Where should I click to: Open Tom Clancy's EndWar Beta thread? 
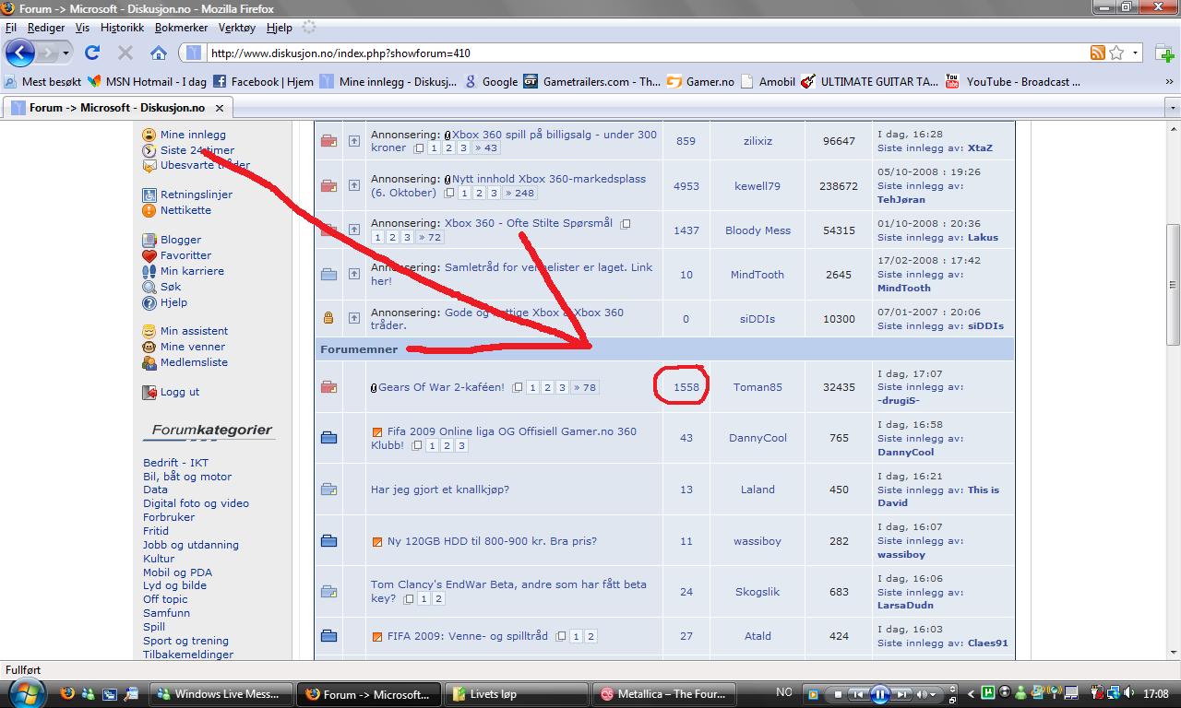[x=508, y=591]
